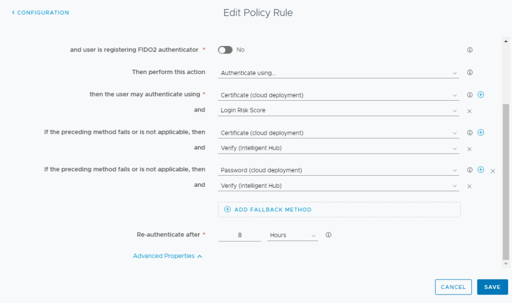Click info icon beside FIDO2 authenticator toggle
This screenshot has height=303, width=512.
point(469,50)
